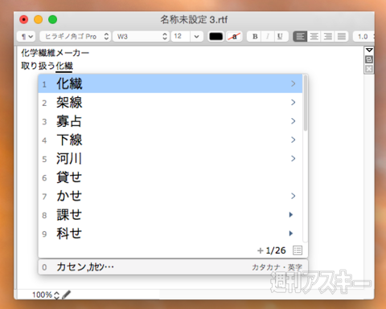The image size is (386, 309).
Task: Click the ruler triangle icon at top right
Action: pyautogui.click(x=369, y=50)
